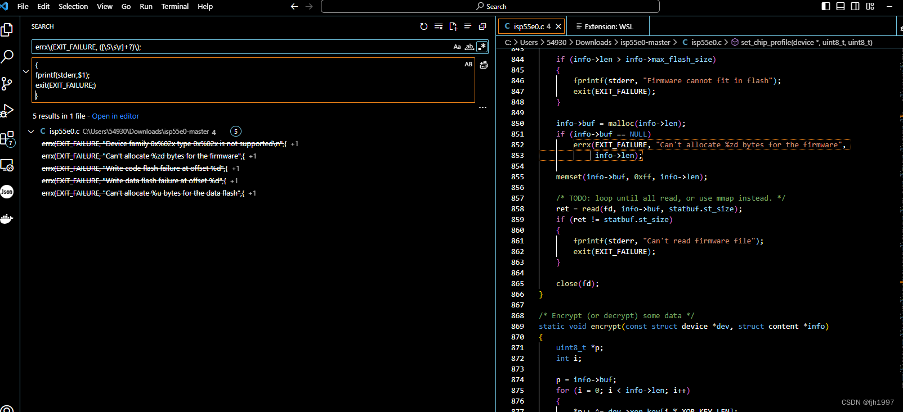Toggle search details with the ellipsis
Screen dimensions: 903x412
coord(482,107)
